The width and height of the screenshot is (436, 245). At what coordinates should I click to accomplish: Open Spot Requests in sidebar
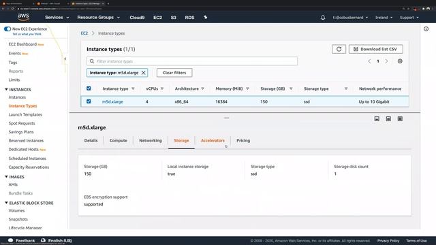pos(22,123)
